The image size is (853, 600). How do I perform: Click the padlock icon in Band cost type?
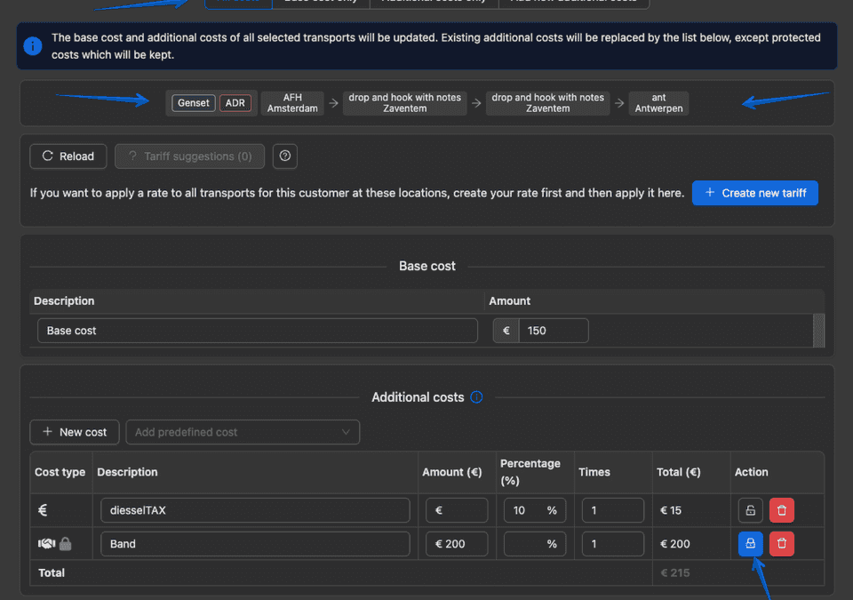pos(65,543)
